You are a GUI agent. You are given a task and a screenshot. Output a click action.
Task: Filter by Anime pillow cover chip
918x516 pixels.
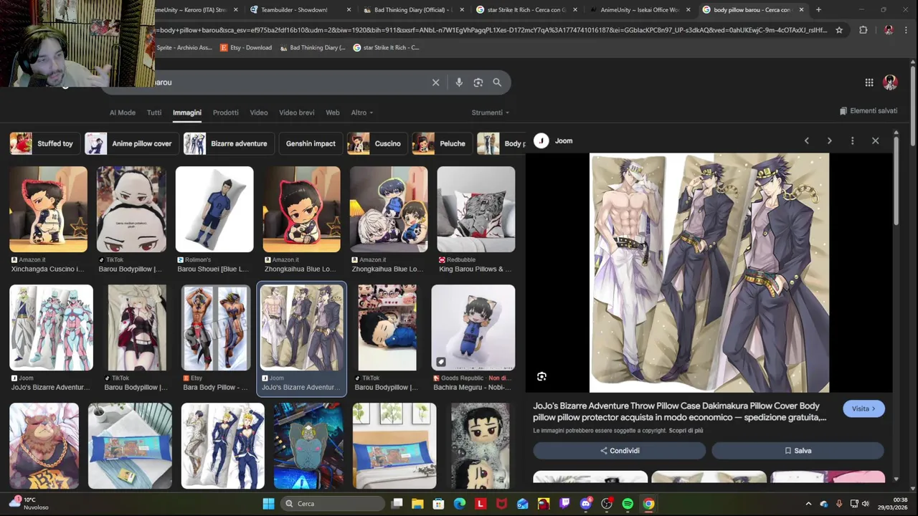pos(131,143)
